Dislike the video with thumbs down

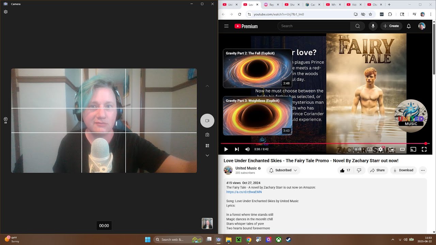359,170
